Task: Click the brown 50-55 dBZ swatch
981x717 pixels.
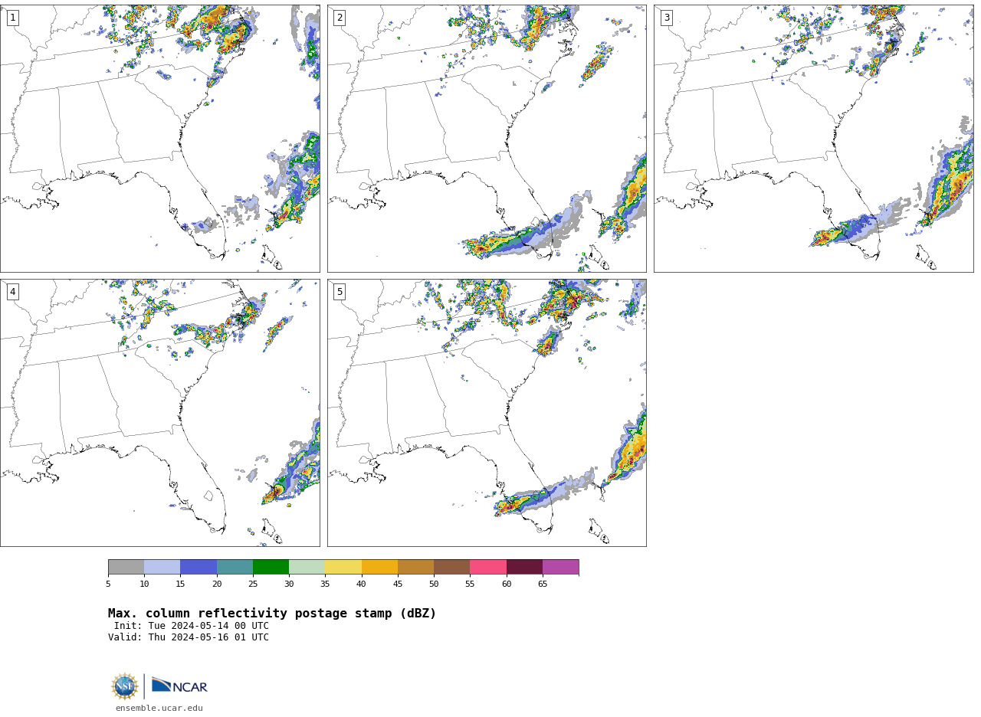Action: pos(452,567)
